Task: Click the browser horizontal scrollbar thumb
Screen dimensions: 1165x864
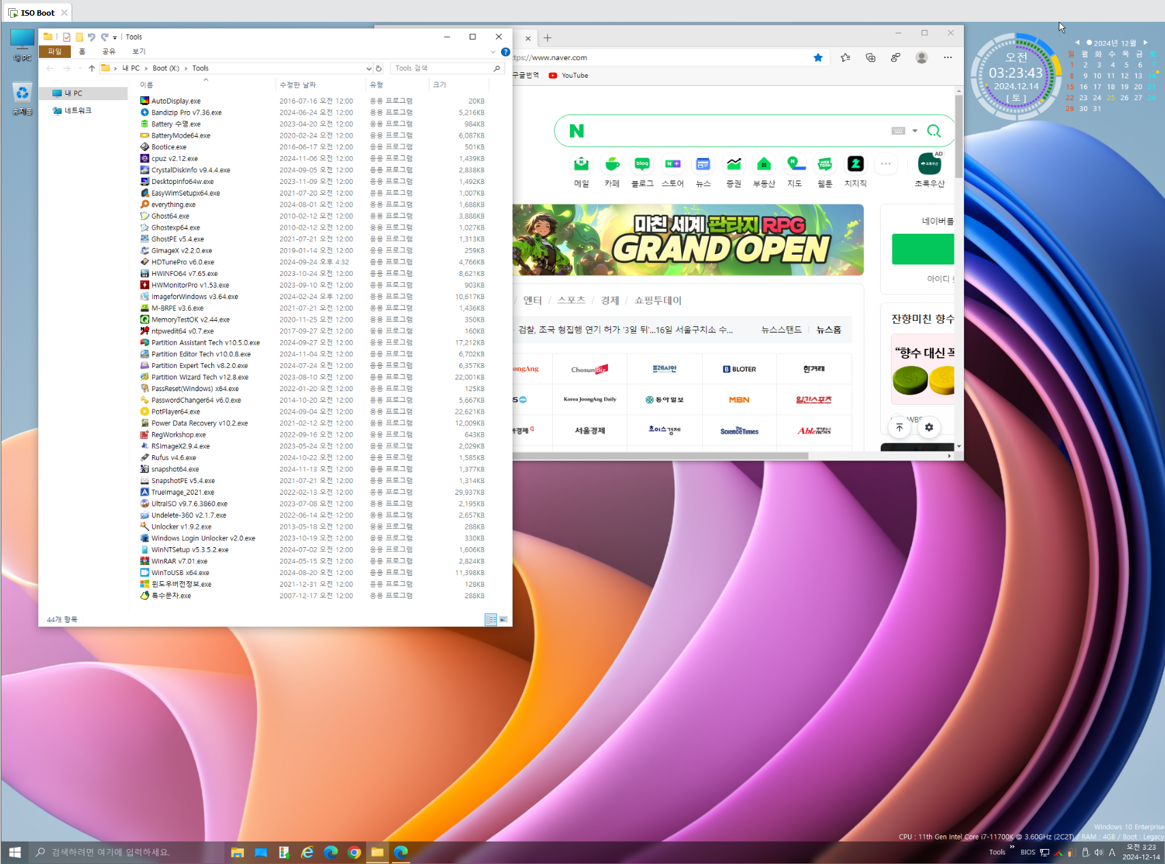Action: click(660, 456)
